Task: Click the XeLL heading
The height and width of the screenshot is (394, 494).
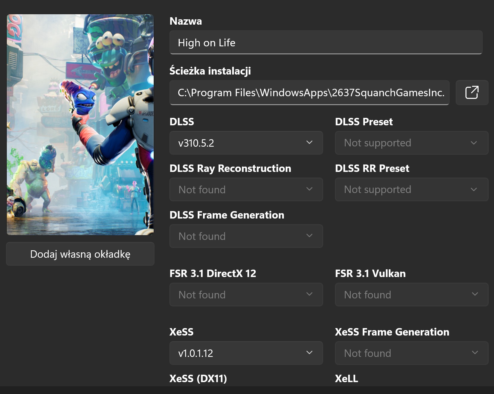Action: coord(346,379)
